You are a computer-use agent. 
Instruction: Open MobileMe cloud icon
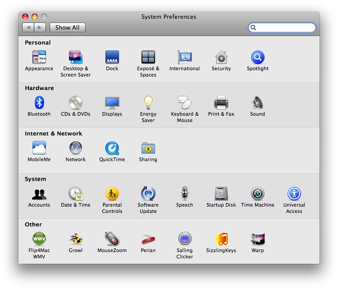click(x=39, y=148)
